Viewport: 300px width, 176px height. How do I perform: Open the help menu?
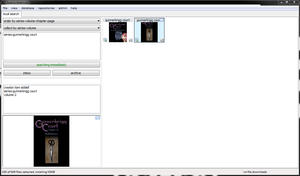[74, 8]
